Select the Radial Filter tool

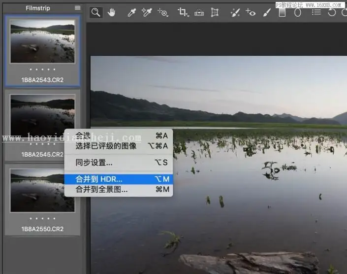click(x=298, y=12)
